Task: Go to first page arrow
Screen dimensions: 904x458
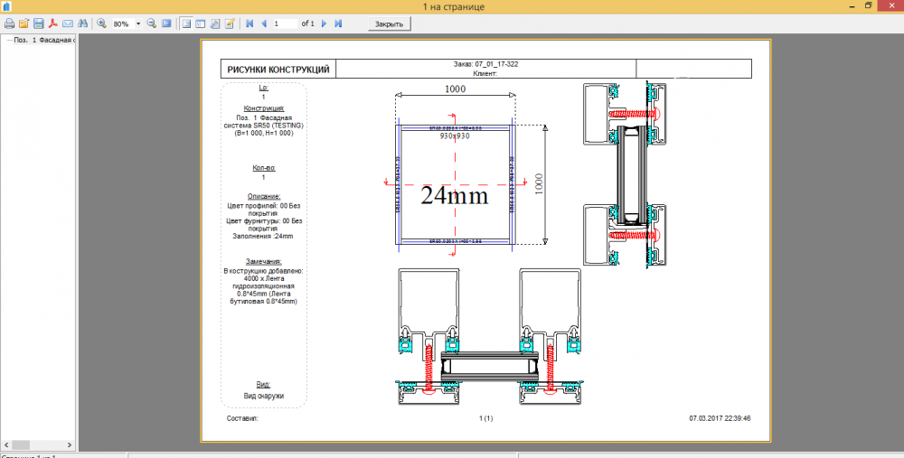Action: click(x=250, y=23)
